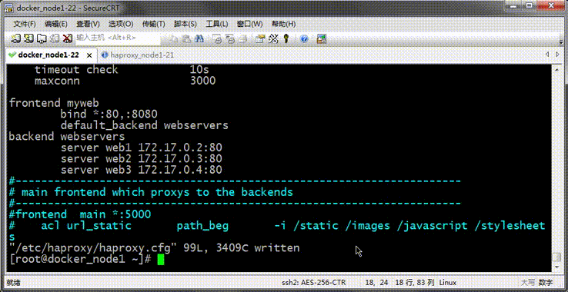Click the red X Disconnect icon

pyautogui.click(x=68, y=38)
